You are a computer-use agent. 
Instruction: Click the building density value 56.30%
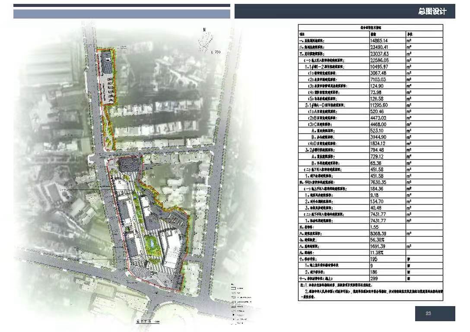click(x=377, y=240)
